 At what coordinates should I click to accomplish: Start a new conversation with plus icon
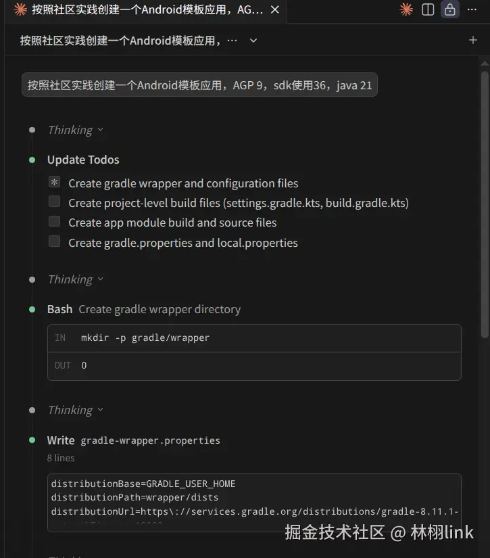click(472, 40)
